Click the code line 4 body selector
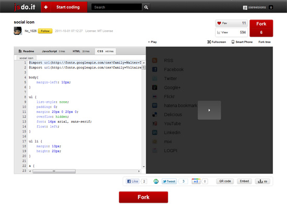 click(x=33, y=77)
